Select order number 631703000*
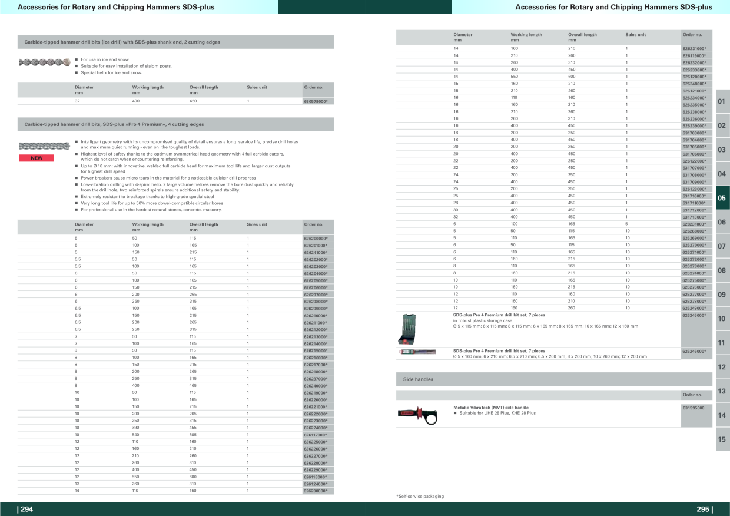Screen dimensions: 730x516 pos(694,133)
